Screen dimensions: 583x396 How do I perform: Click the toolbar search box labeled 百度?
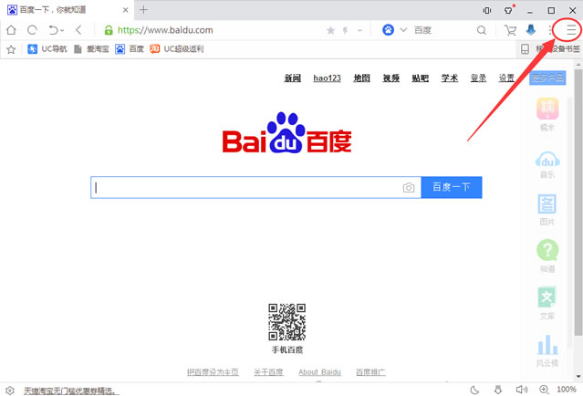click(x=442, y=30)
